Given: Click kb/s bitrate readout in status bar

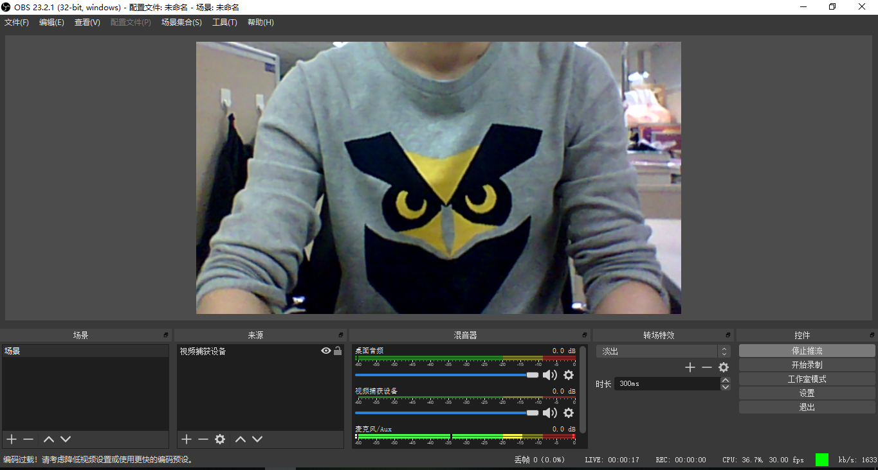Looking at the screenshot, I should [857, 460].
